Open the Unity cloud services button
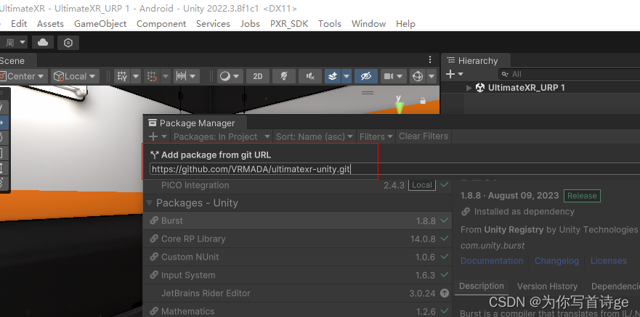This screenshot has height=317, width=640. pyautogui.click(x=42, y=42)
